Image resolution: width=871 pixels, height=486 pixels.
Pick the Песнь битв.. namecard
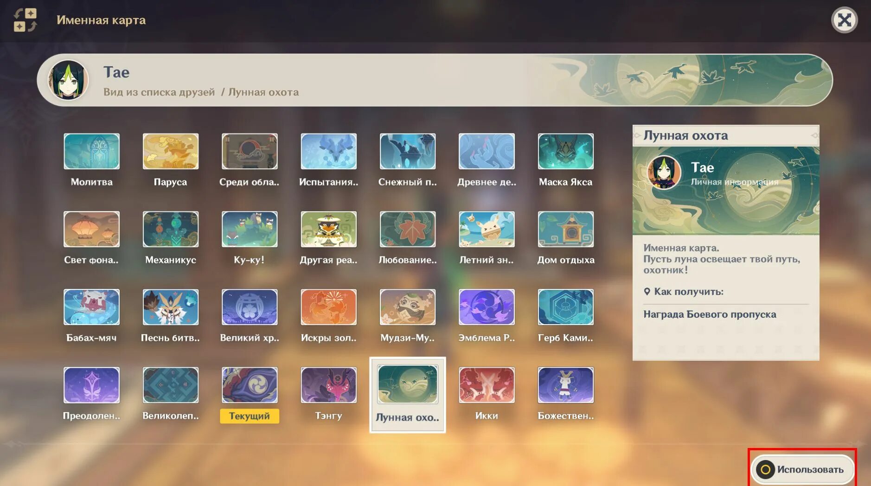170,307
